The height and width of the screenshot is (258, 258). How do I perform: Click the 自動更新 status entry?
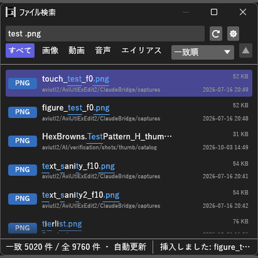click(130, 247)
